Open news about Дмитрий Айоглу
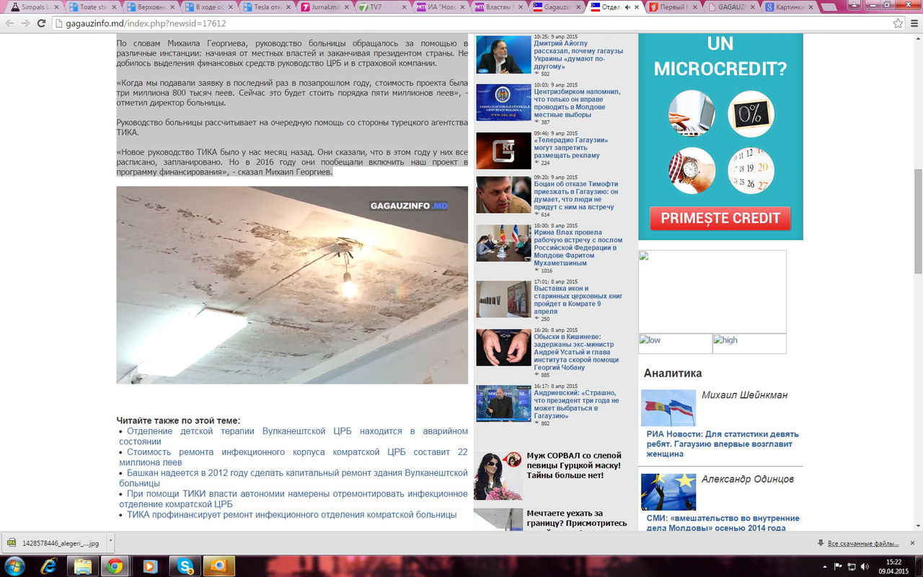This screenshot has width=923, height=577. pos(578,55)
